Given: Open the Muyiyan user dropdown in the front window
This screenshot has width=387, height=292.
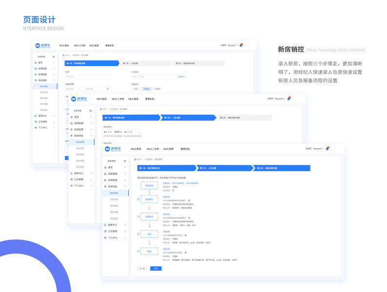Looking at the screenshot, I should pos(318,149).
